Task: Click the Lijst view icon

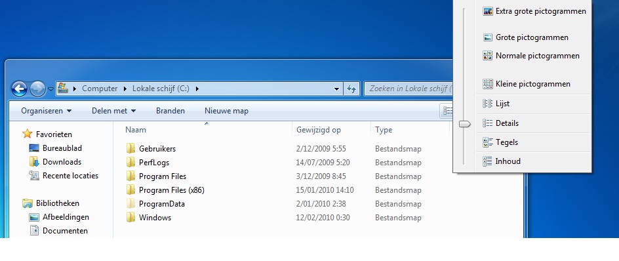Action: click(x=488, y=104)
